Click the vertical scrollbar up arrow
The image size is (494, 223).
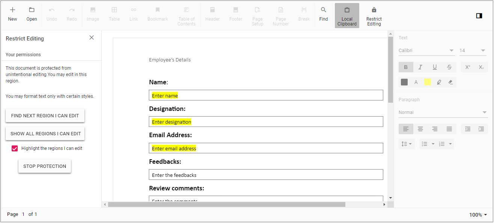[390, 34]
